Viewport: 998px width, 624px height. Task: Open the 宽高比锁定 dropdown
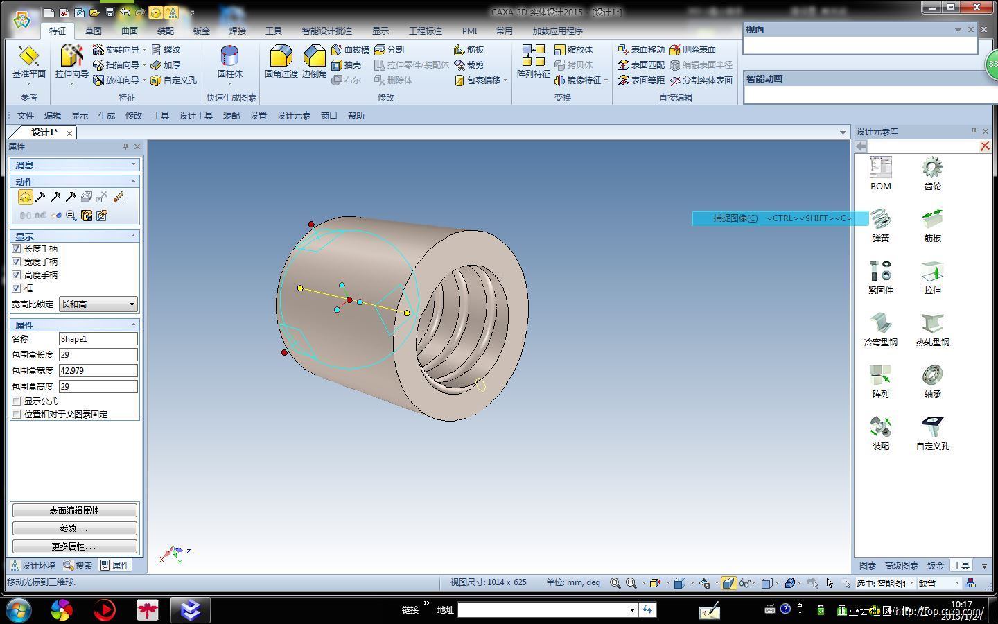coord(98,304)
